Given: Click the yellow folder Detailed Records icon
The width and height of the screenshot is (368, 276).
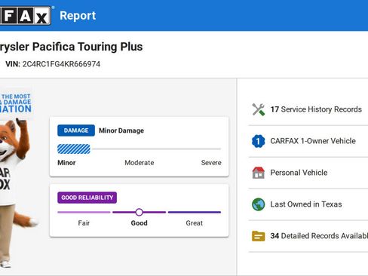Looking at the screenshot, I should (259, 236).
